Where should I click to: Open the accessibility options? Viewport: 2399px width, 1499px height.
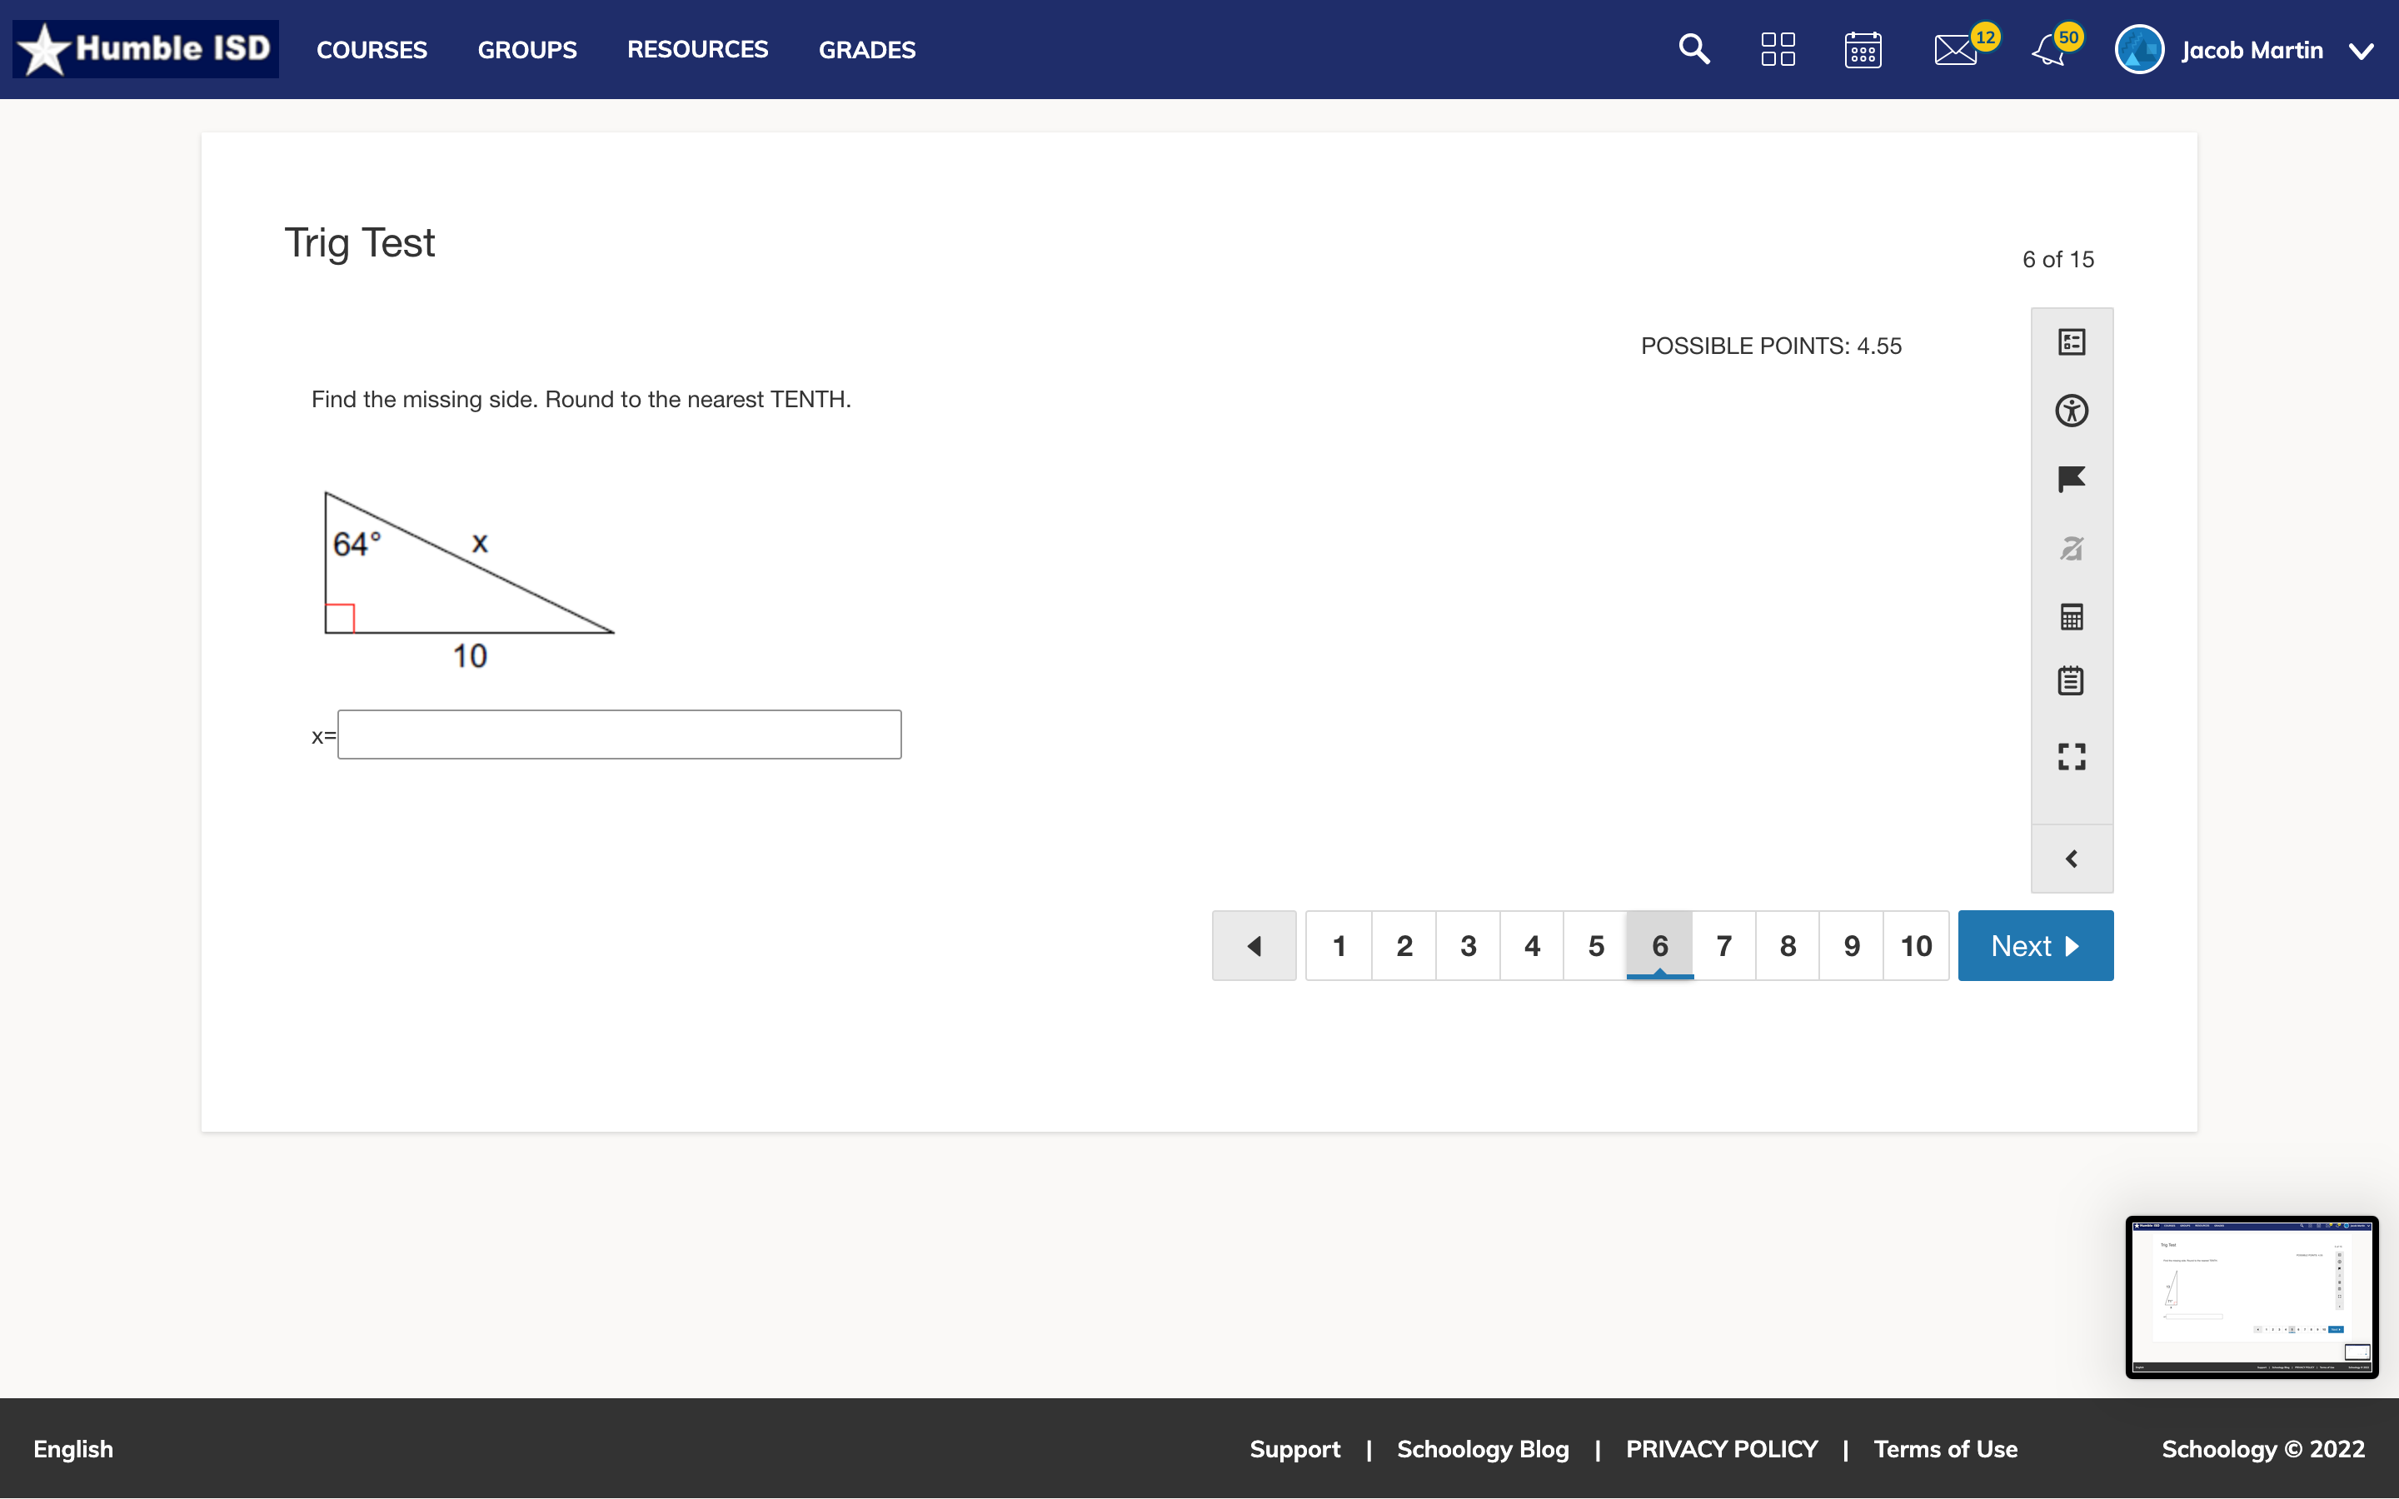(x=2072, y=411)
